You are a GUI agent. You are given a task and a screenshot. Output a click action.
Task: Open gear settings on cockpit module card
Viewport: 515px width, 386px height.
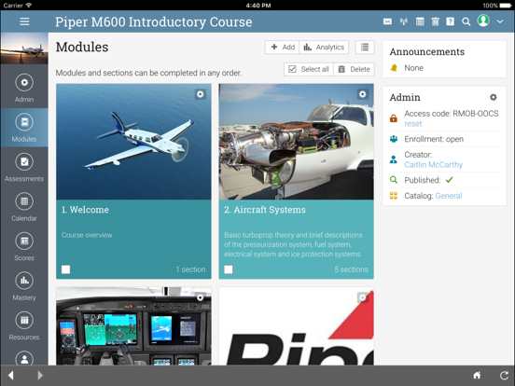point(200,297)
